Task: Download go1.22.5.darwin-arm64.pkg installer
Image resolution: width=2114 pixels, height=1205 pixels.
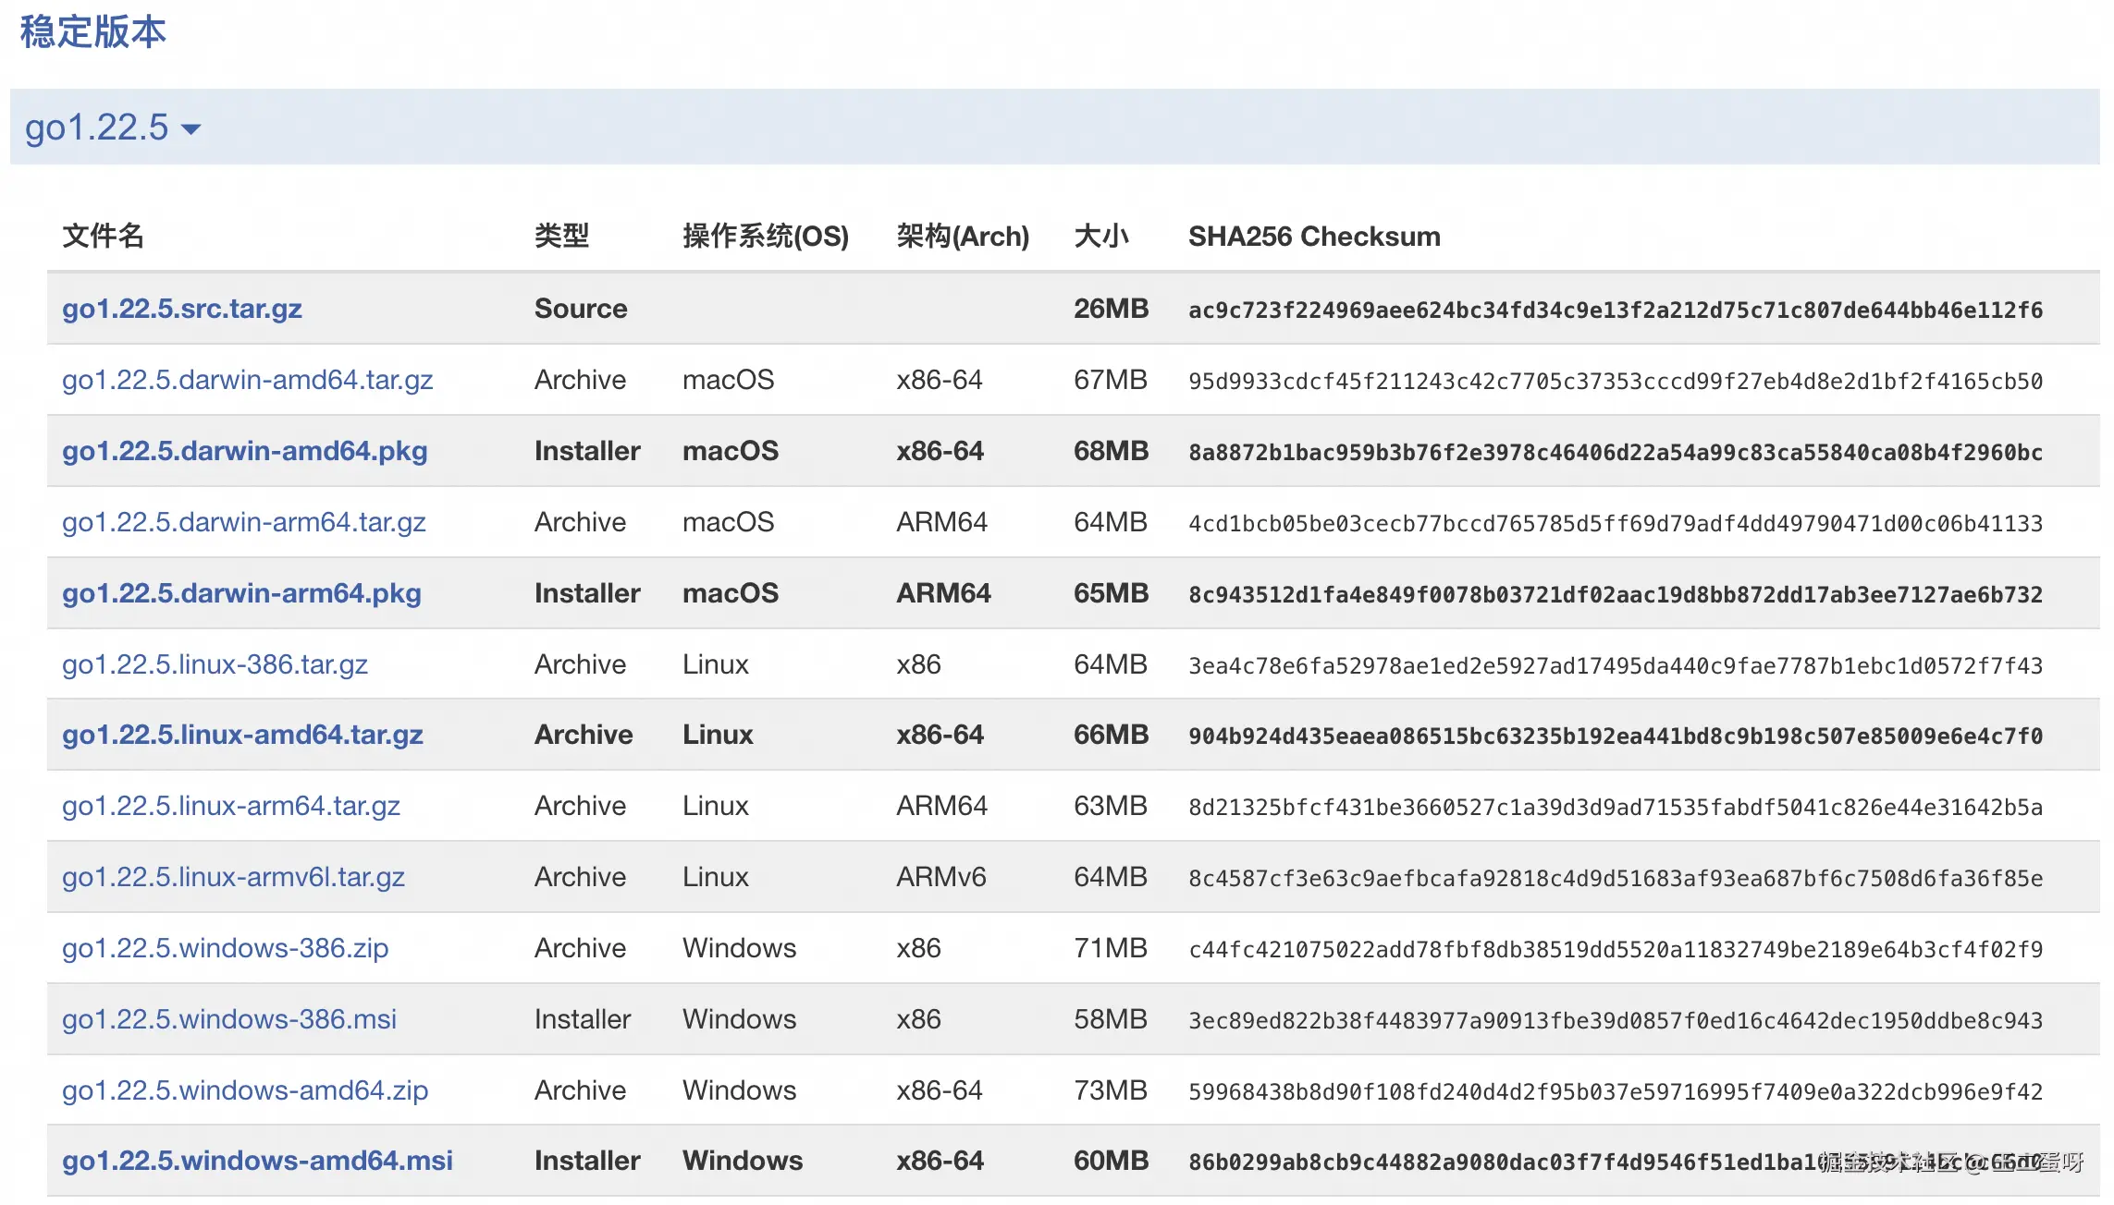Action: [241, 593]
